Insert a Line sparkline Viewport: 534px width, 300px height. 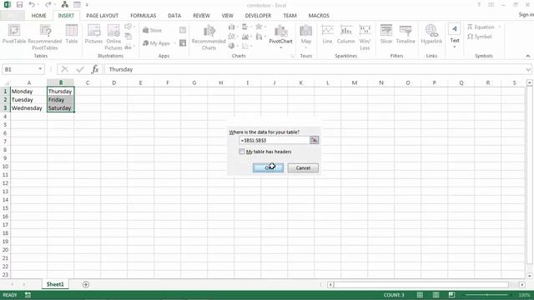tap(327, 34)
